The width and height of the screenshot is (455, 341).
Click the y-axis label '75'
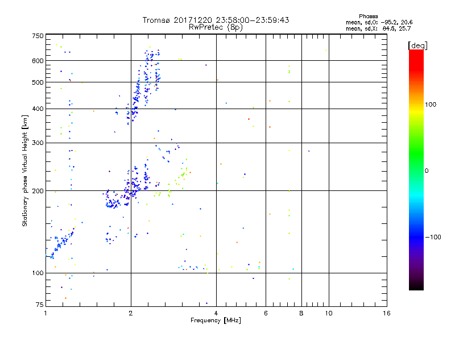(x=40, y=305)
